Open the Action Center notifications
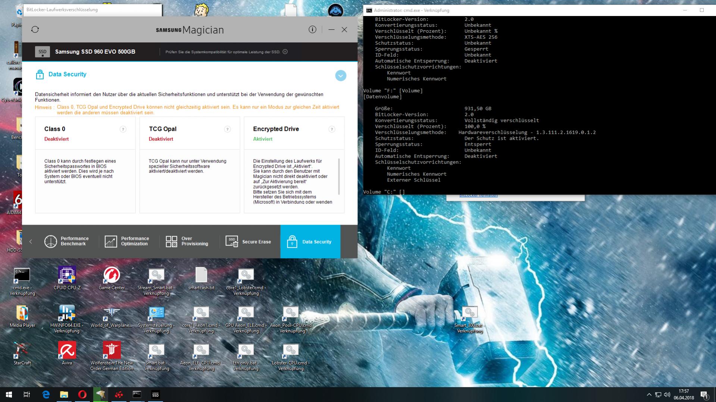 [704, 395]
